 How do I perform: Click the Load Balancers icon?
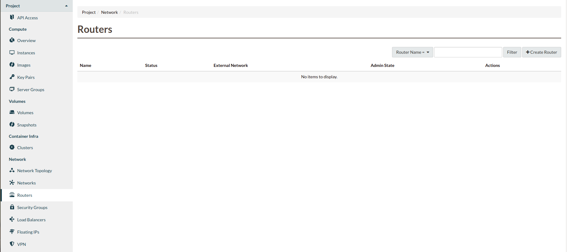[12, 219]
